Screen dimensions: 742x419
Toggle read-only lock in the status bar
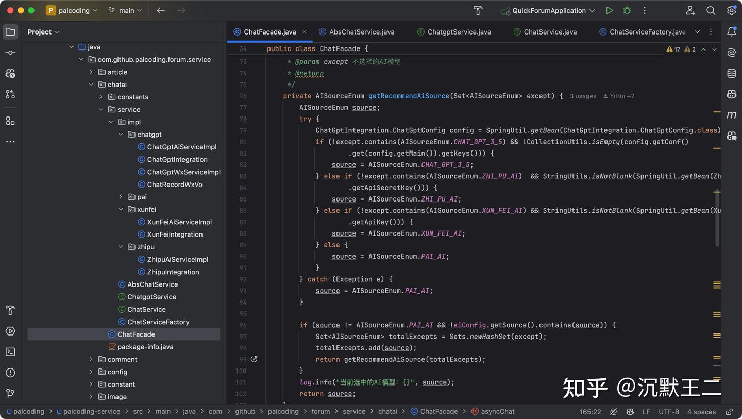(729, 412)
